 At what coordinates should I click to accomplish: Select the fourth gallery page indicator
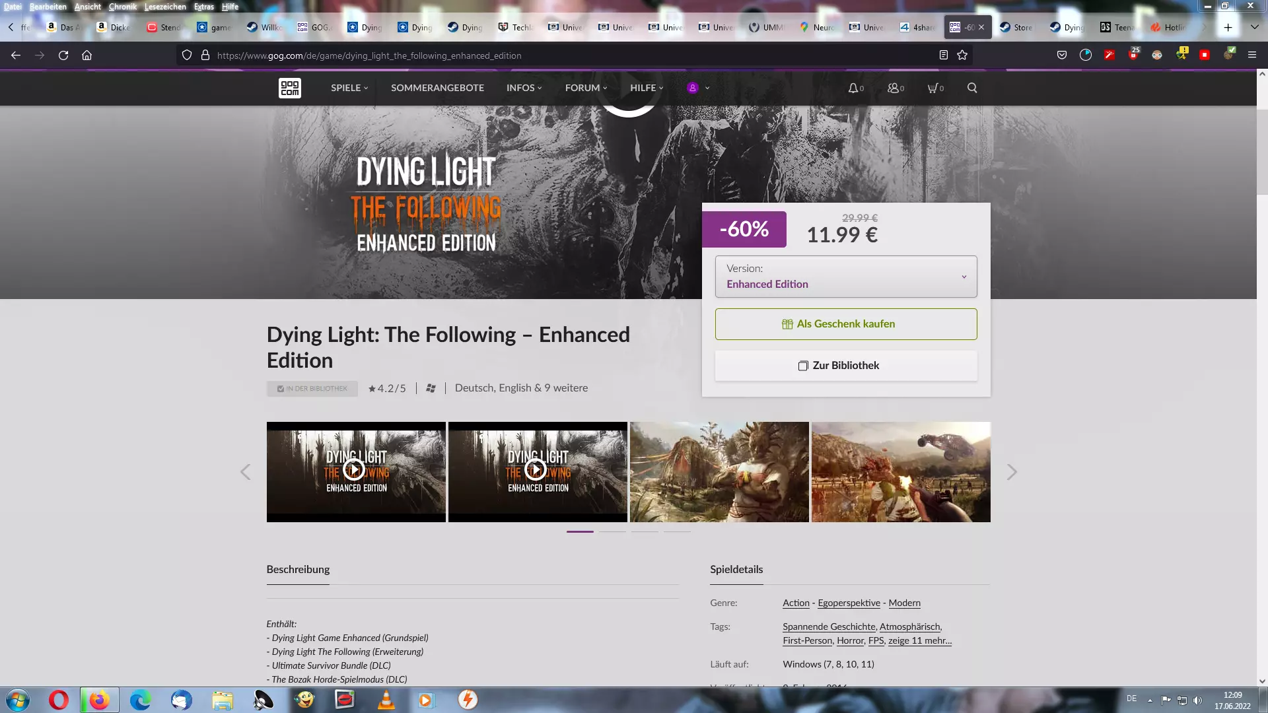coord(677,531)
